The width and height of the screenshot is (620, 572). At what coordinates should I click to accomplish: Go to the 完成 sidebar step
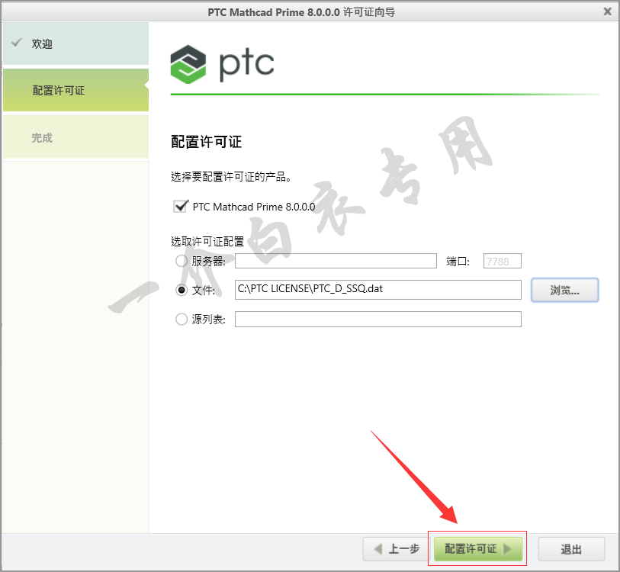tap(76, 137)
